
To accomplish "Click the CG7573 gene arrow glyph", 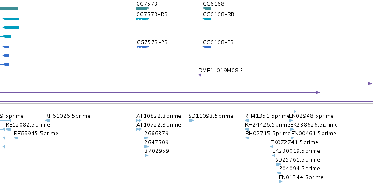I will (x=143, y=8).
